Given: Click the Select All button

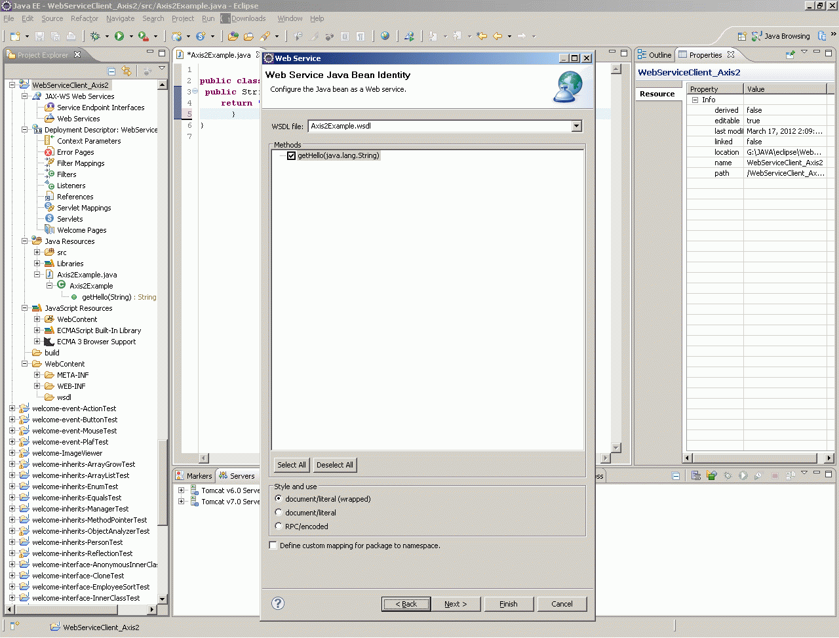Looking at the screenshot, I should click(292, 465).
